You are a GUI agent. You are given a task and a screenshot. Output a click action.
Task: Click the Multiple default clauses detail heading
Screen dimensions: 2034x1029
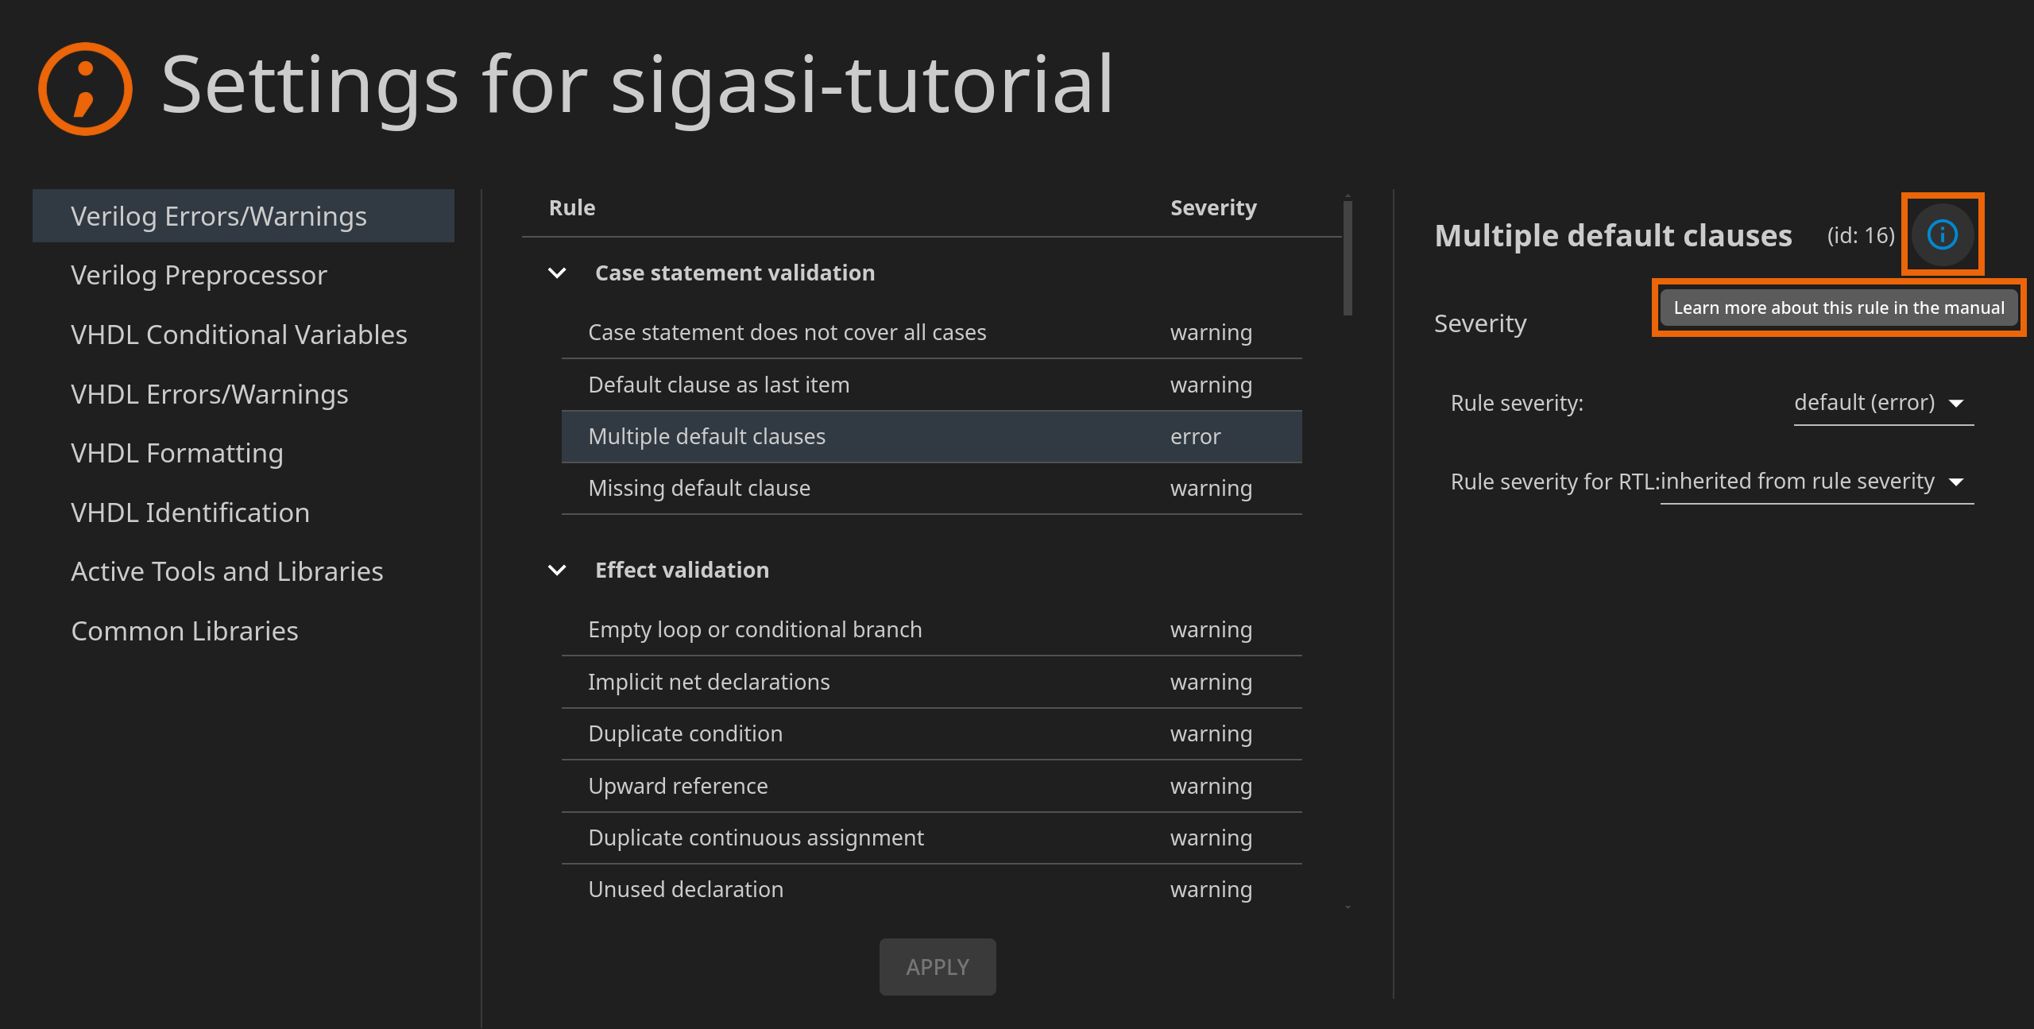click(1613, 235)
